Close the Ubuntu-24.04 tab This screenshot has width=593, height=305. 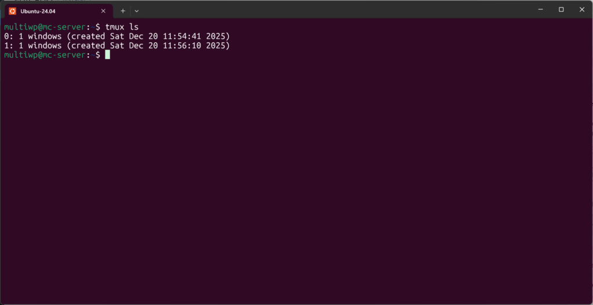pos(103,11)
